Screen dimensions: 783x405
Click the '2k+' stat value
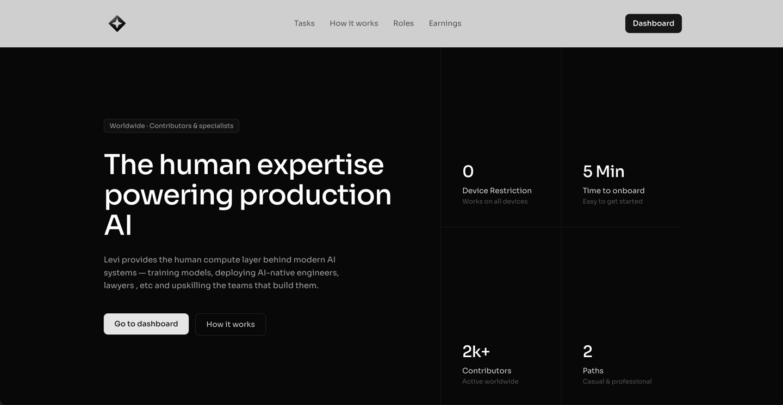point(476,352)
